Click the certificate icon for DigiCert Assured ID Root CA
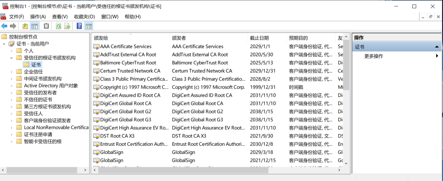 96,95
